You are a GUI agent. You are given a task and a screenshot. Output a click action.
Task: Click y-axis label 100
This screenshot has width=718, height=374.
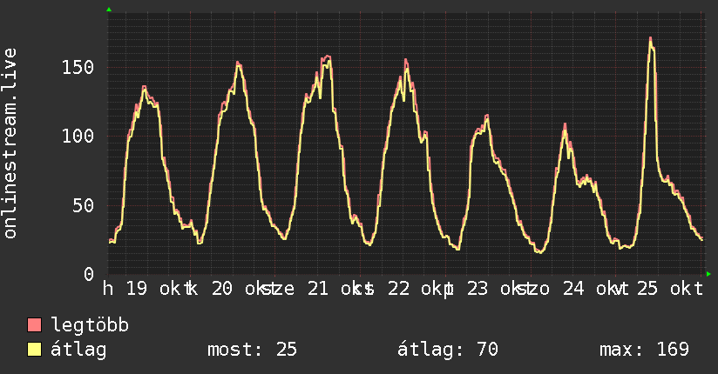tap(78, 137)
